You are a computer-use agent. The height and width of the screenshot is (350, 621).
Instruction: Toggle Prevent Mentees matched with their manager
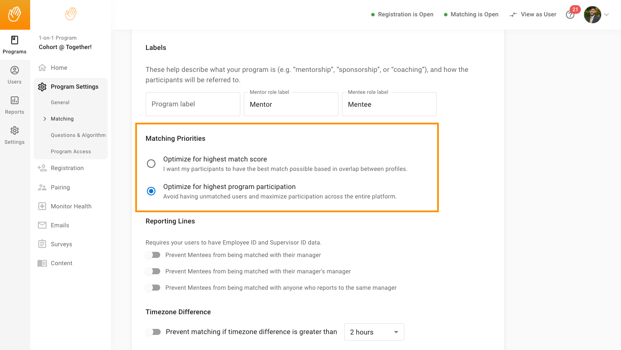tap(152, 255)
